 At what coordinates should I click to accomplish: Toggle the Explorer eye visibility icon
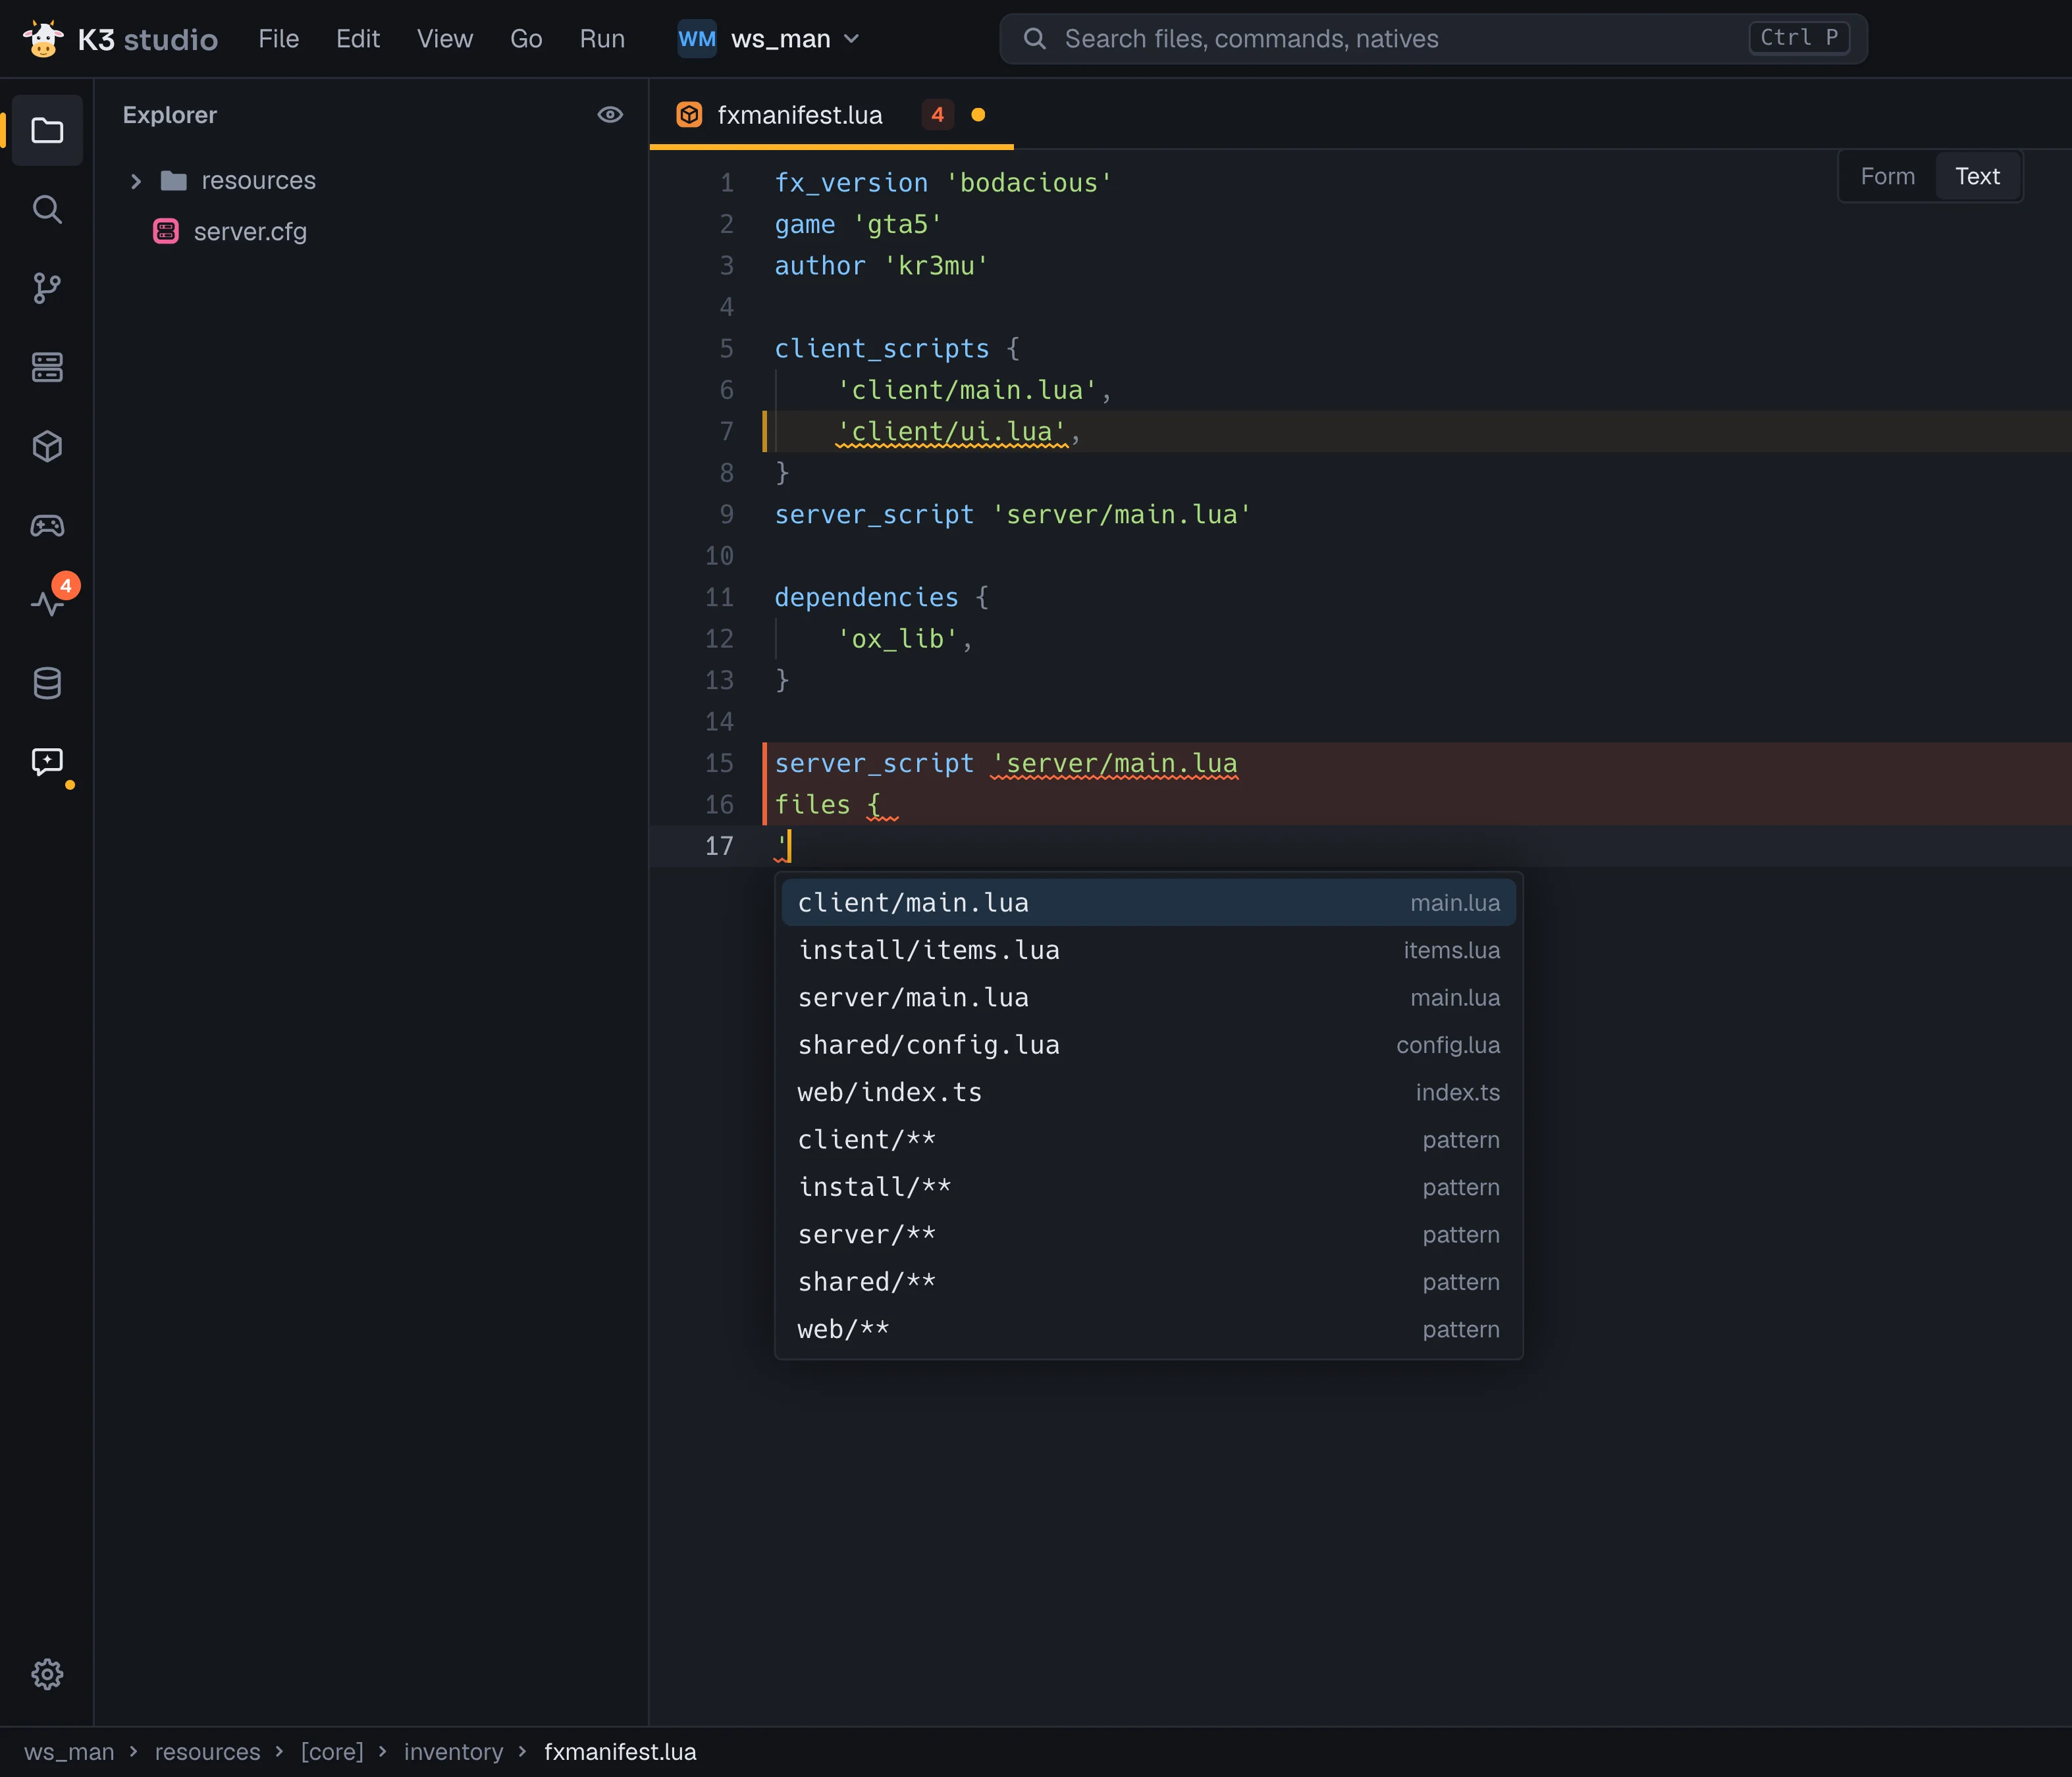pyautogui.click(x=610, y=115)
